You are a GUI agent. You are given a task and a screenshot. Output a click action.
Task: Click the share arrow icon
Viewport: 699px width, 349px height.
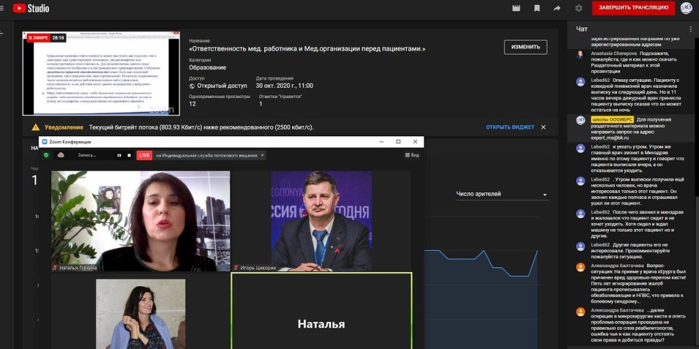[557, 8]
